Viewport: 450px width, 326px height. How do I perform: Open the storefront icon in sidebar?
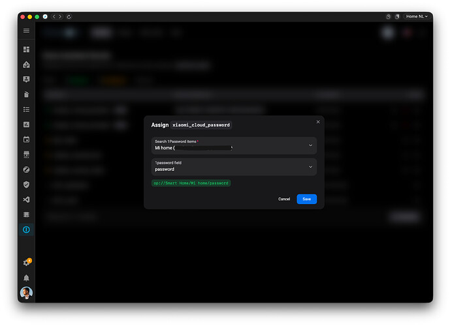tap(26, 155)
